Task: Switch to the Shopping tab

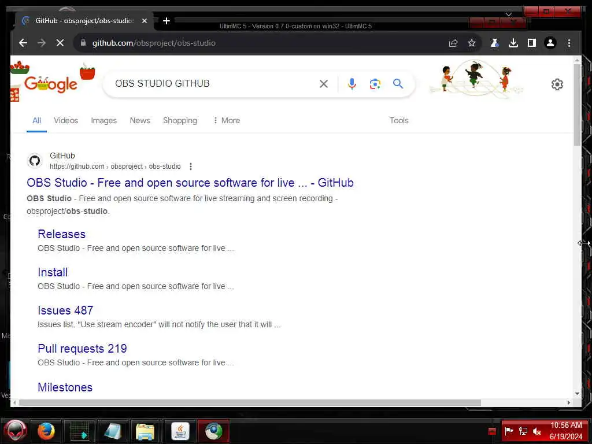Action: [180, 120]
